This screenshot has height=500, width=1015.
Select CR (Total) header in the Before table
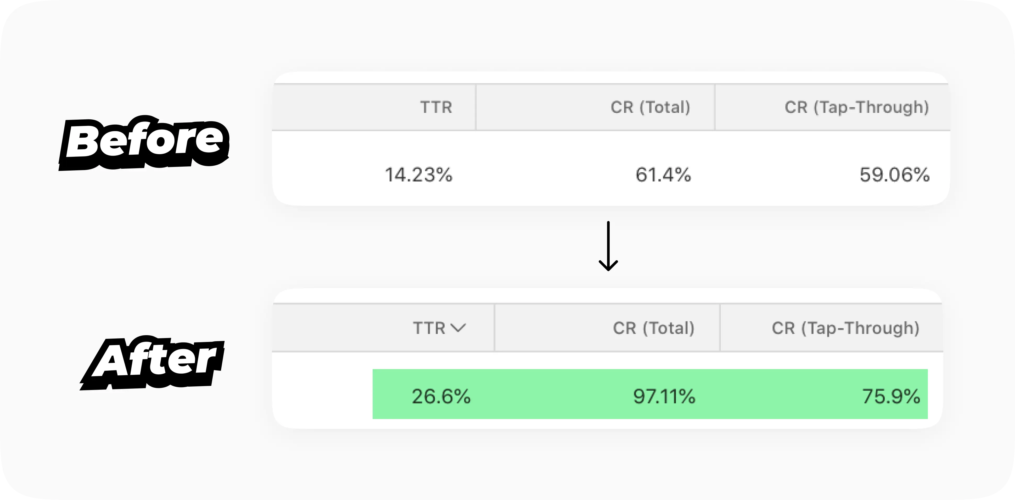pyautogui.click(x=650, y=107)
